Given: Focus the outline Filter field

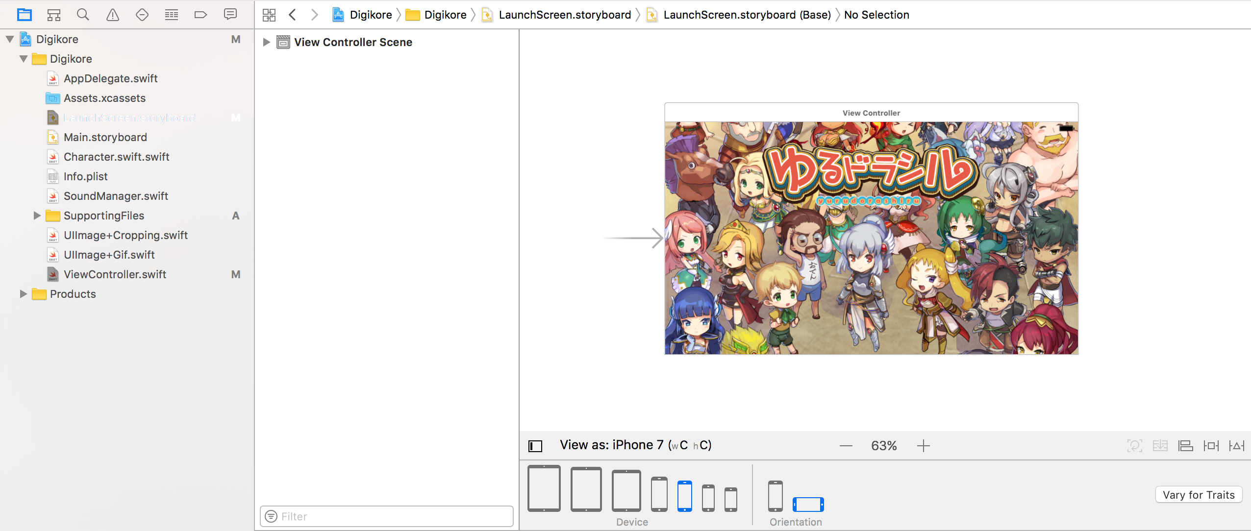Looking at the screenshot, I should (387, 516).
